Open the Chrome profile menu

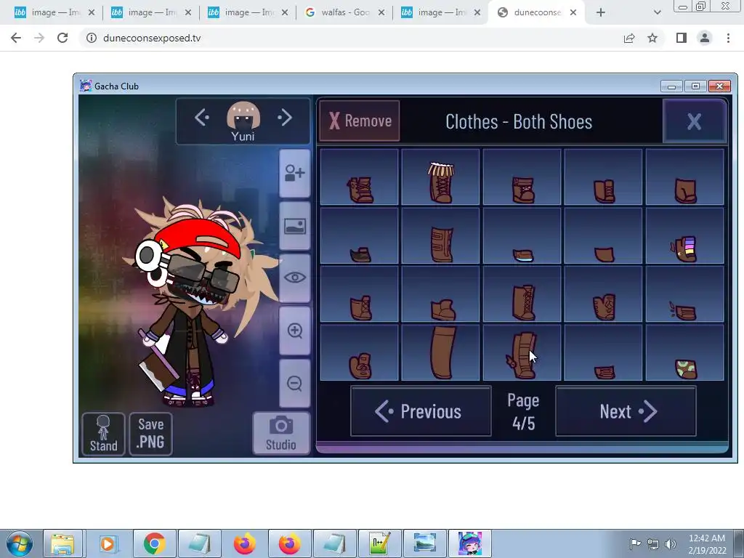[705, 38]
